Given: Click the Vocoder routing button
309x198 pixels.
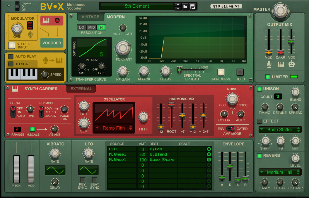Looking at the screenshot, I should click(52, 43).
